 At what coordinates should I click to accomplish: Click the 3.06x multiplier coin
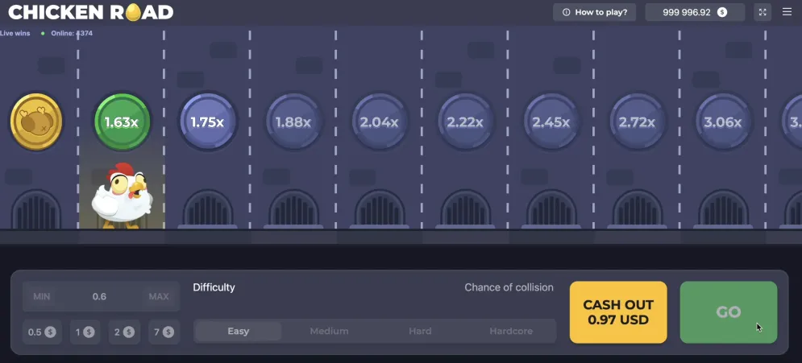pos(723,122)
